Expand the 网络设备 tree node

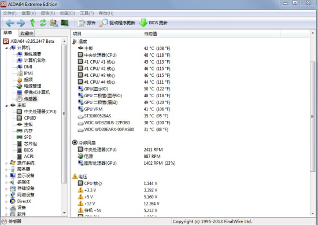click(6, 195)
